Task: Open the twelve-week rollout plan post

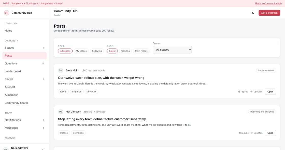Action: pyautogui.click(x=270, y=92)
